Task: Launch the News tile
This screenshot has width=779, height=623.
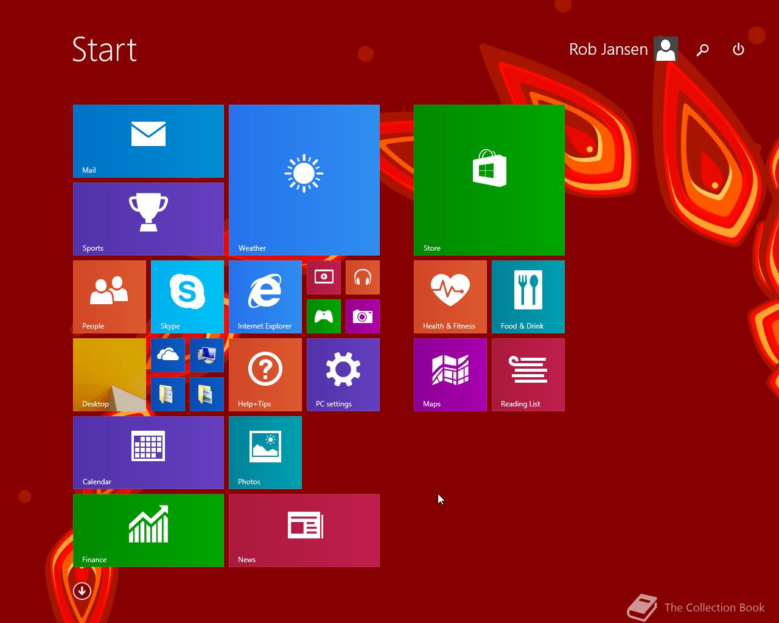Action: 304,531
